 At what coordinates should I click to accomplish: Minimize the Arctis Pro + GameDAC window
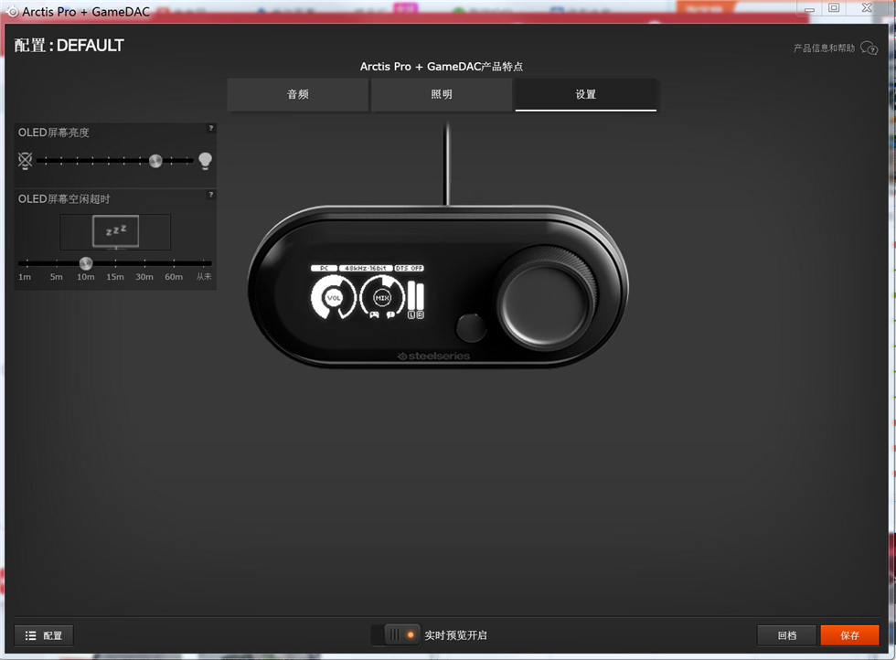(809, 8)
